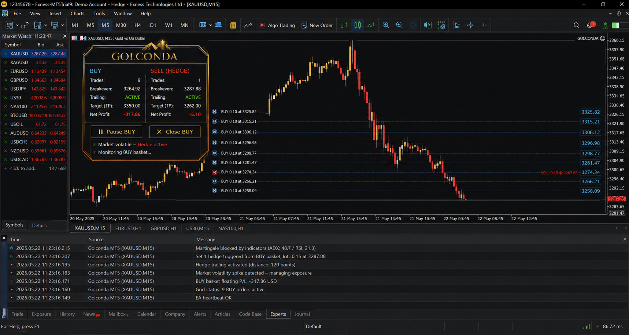Open the File menu
629x335 pixels.
coord(17,14)
